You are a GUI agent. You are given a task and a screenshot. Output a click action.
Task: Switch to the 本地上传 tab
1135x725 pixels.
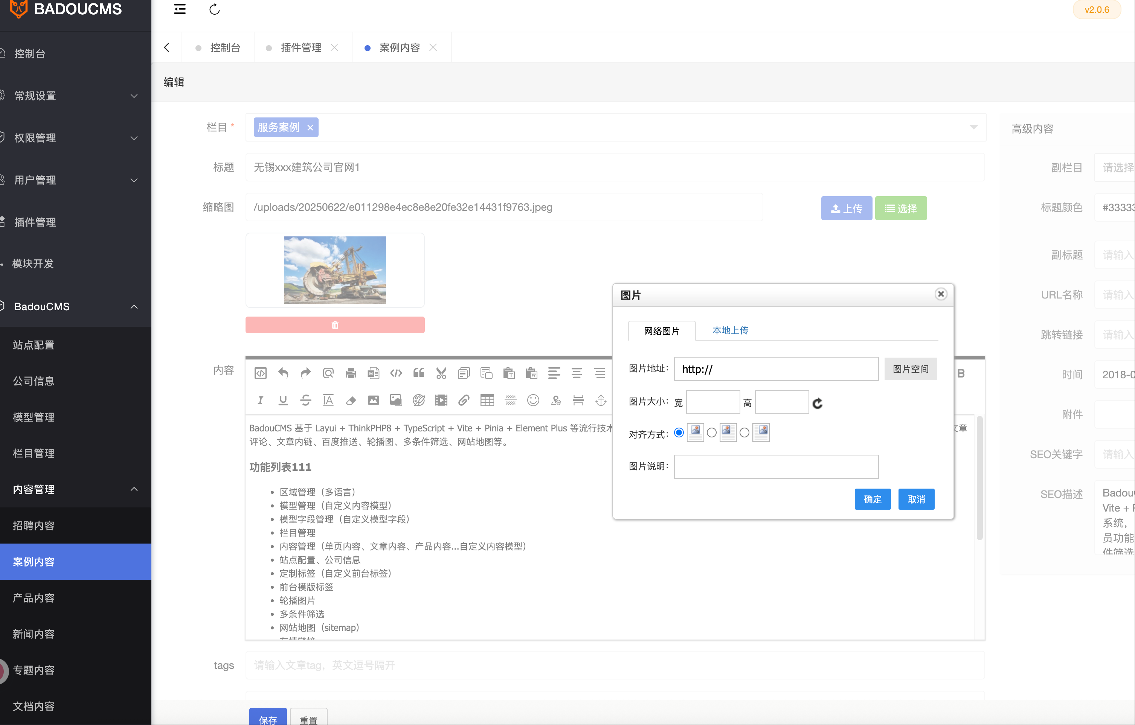click(730, 330)
